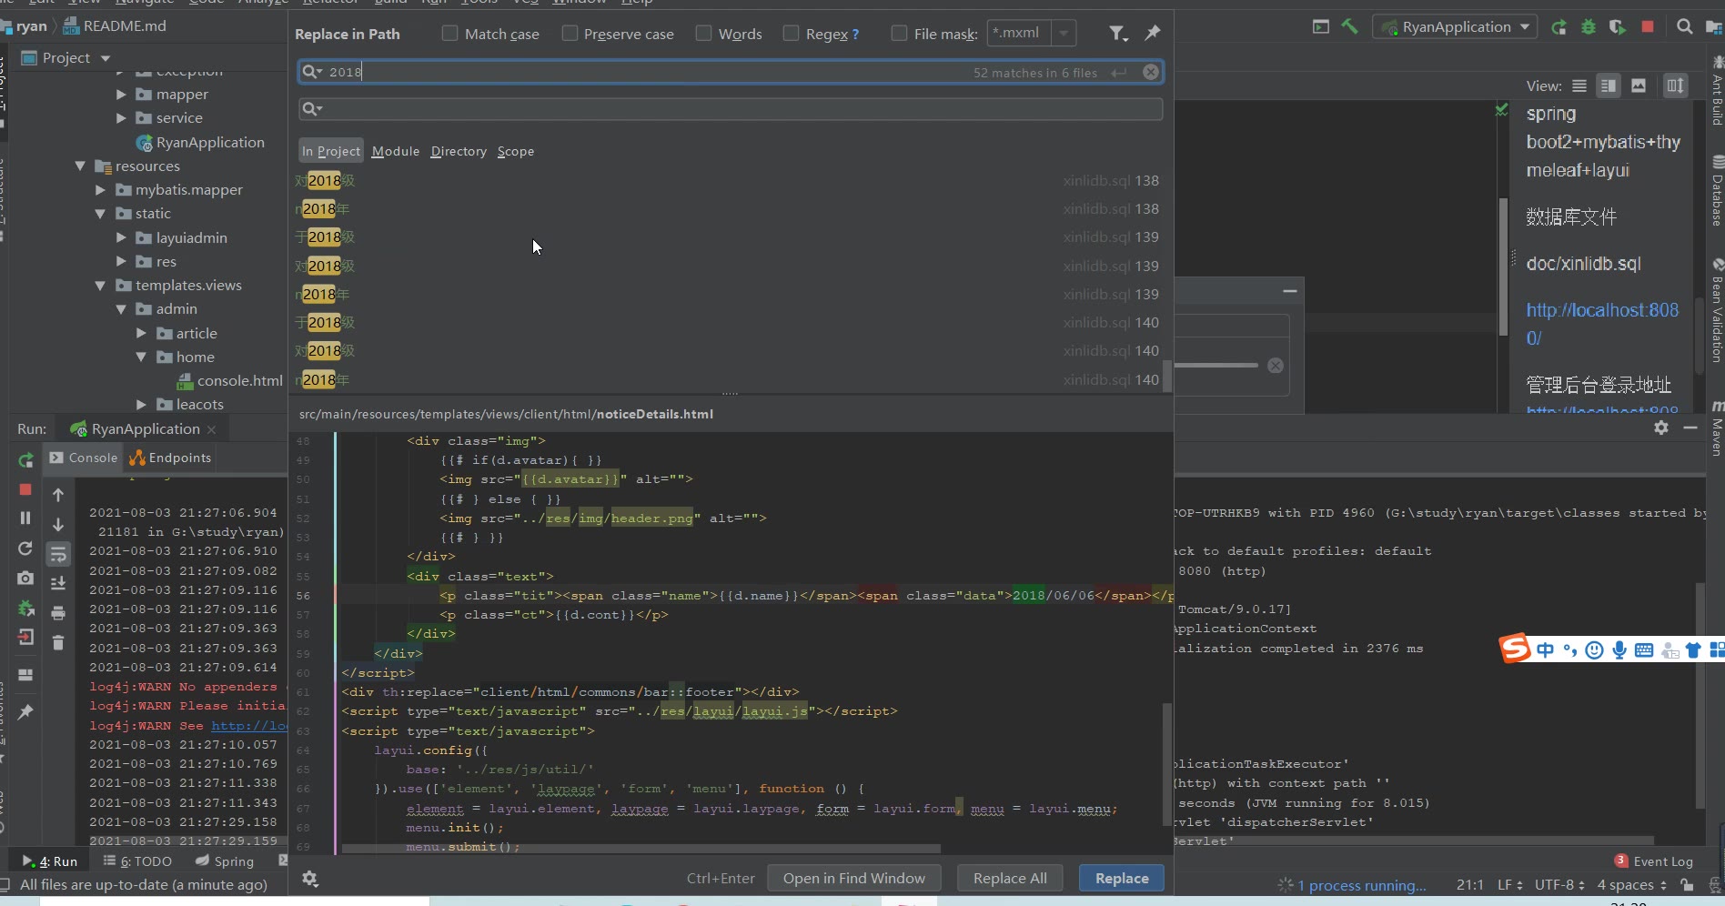Open the Endpoints tab in Run panel
This screenshot has height=906, width=1725.
pos(170,458)
